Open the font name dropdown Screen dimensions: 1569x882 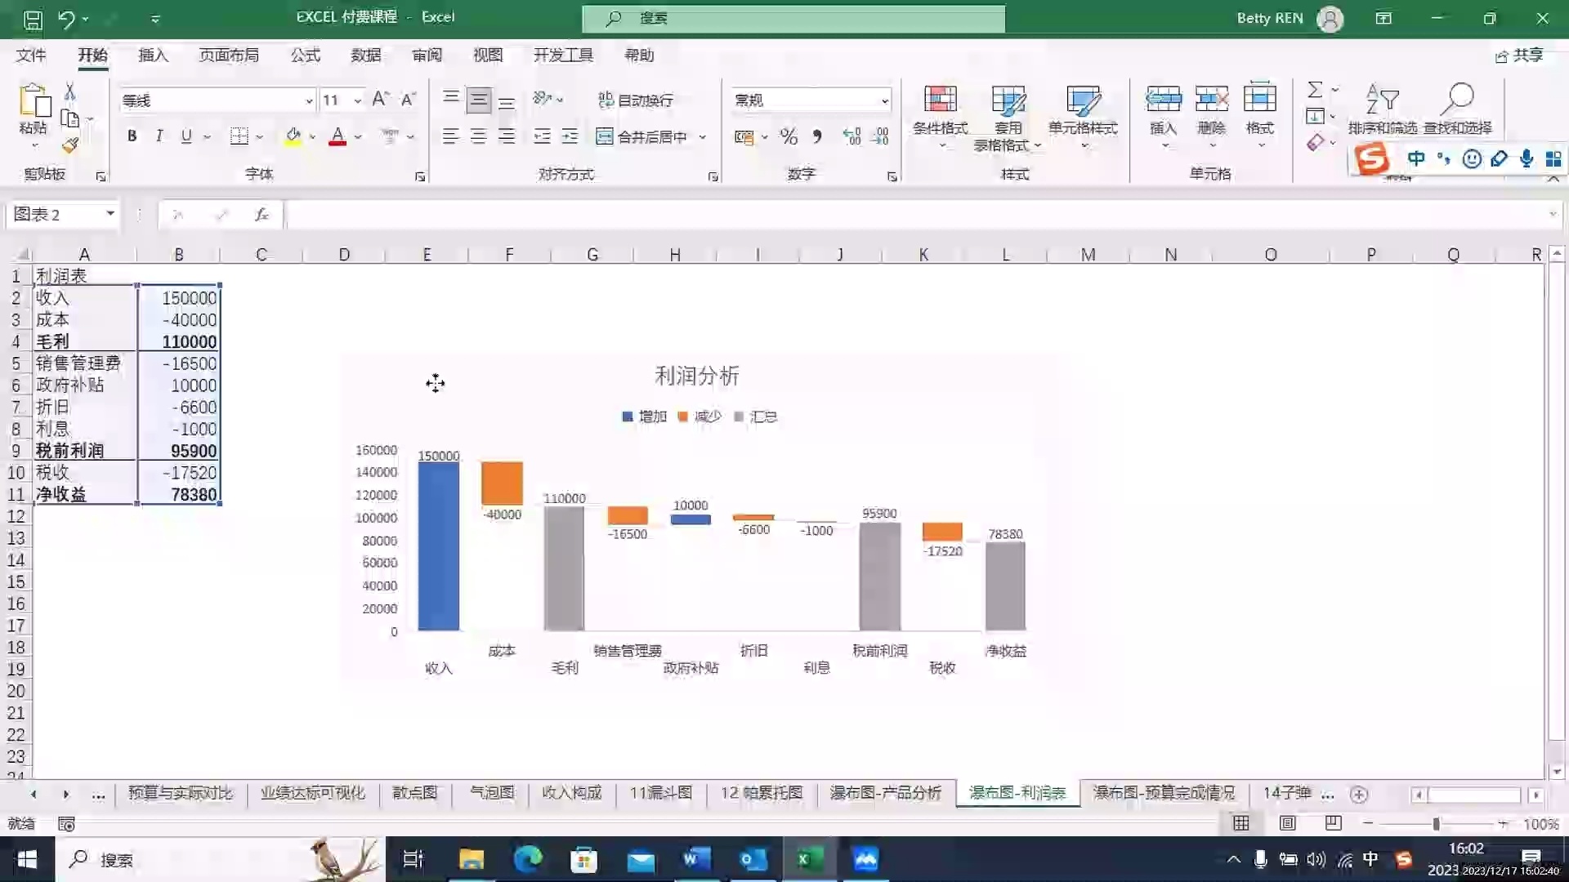click(x=309, y=100)
